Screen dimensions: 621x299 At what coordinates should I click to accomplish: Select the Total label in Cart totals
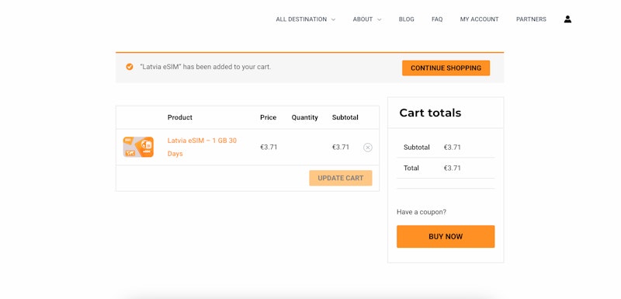[x=411, y=168]
